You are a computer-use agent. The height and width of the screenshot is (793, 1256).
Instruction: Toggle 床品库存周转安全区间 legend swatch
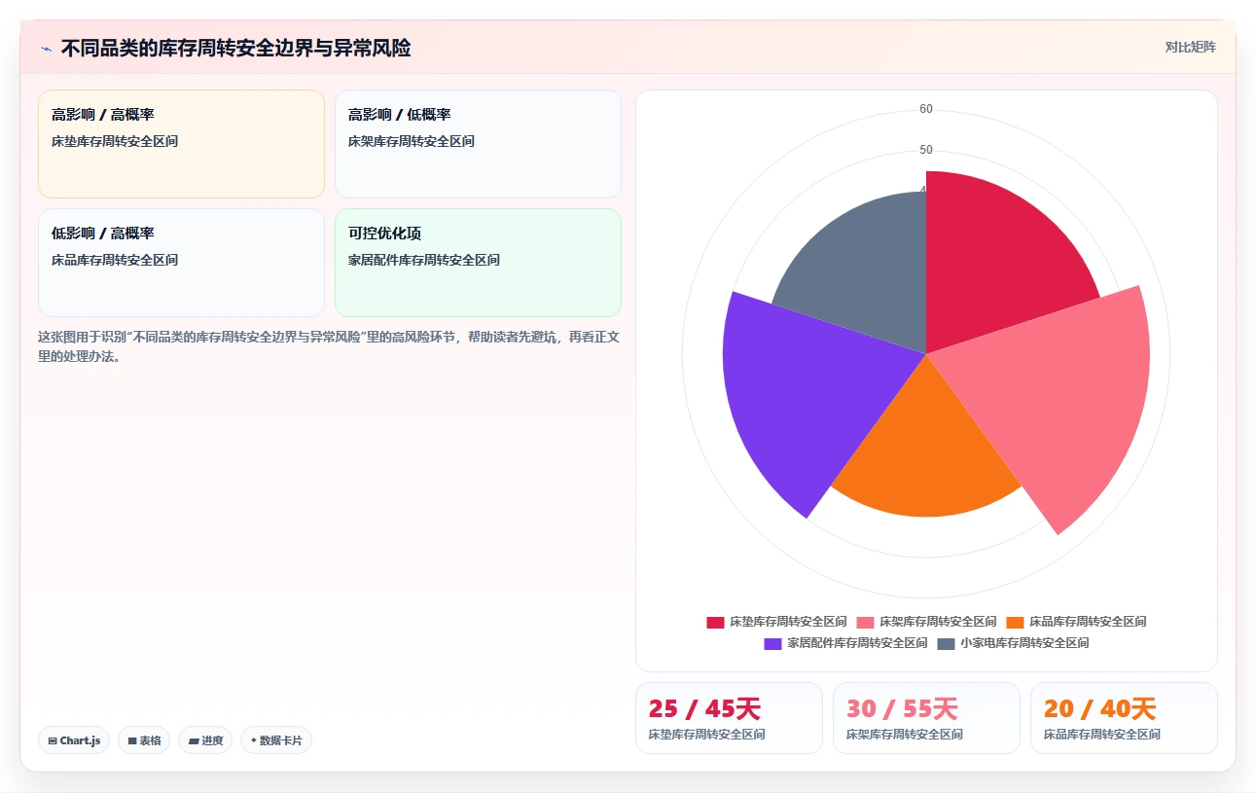(1015, 622)
